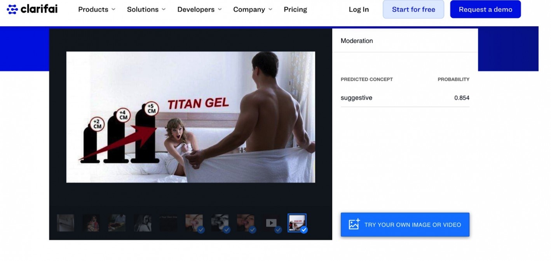Click the Clarifai logo
Viewport: 551px width, 261px height.
32,9
